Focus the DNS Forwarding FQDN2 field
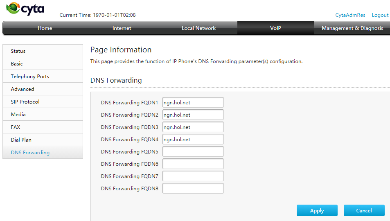The image size is (390, 221). coord(193,115)
